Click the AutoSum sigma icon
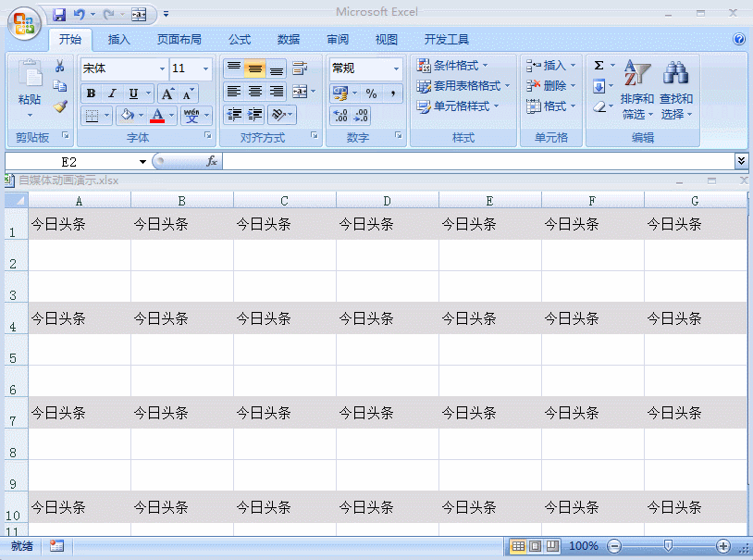Viewport: 753px width, 560px height. pos(599,66)
